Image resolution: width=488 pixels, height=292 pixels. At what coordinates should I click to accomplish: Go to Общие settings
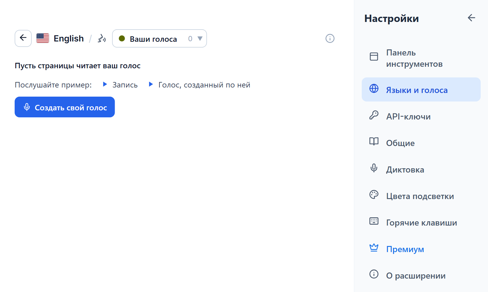(421, 143)
